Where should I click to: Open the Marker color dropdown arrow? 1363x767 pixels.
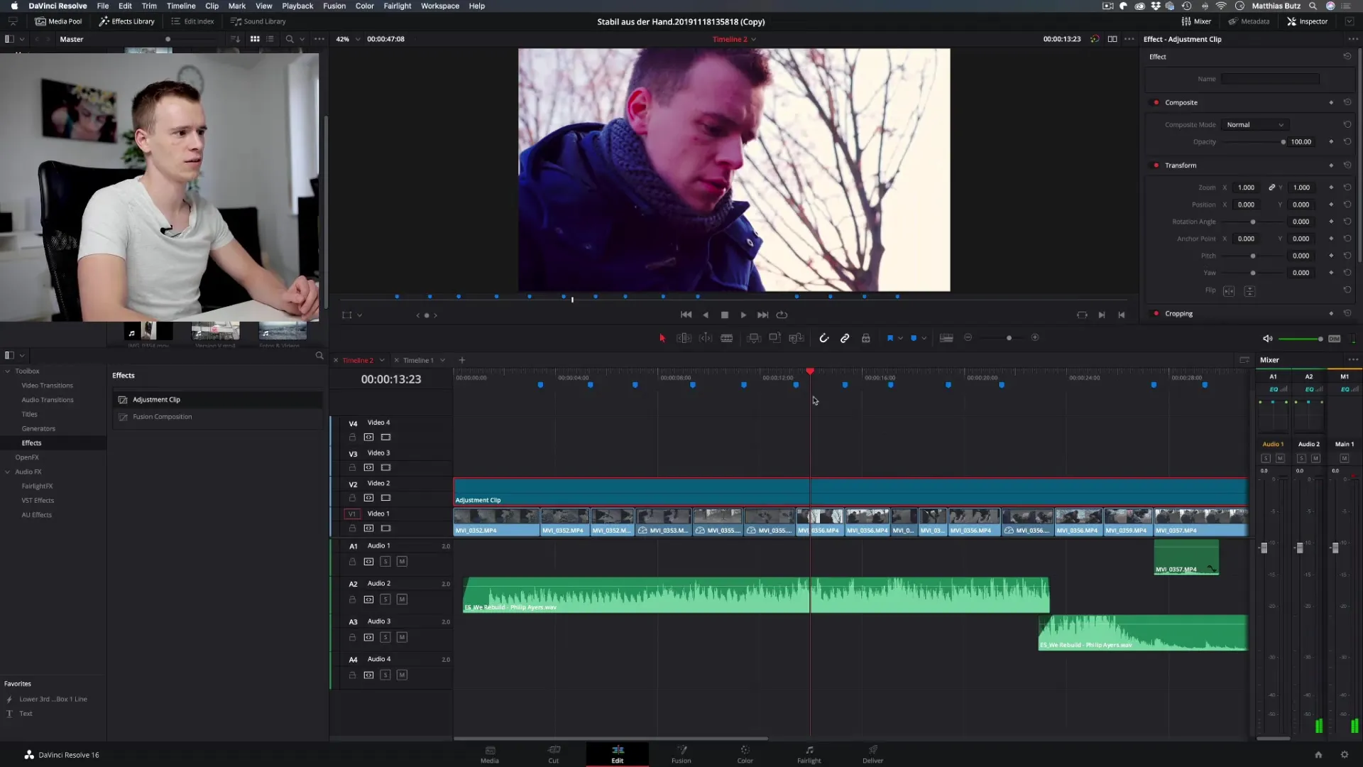click(924, 339)
